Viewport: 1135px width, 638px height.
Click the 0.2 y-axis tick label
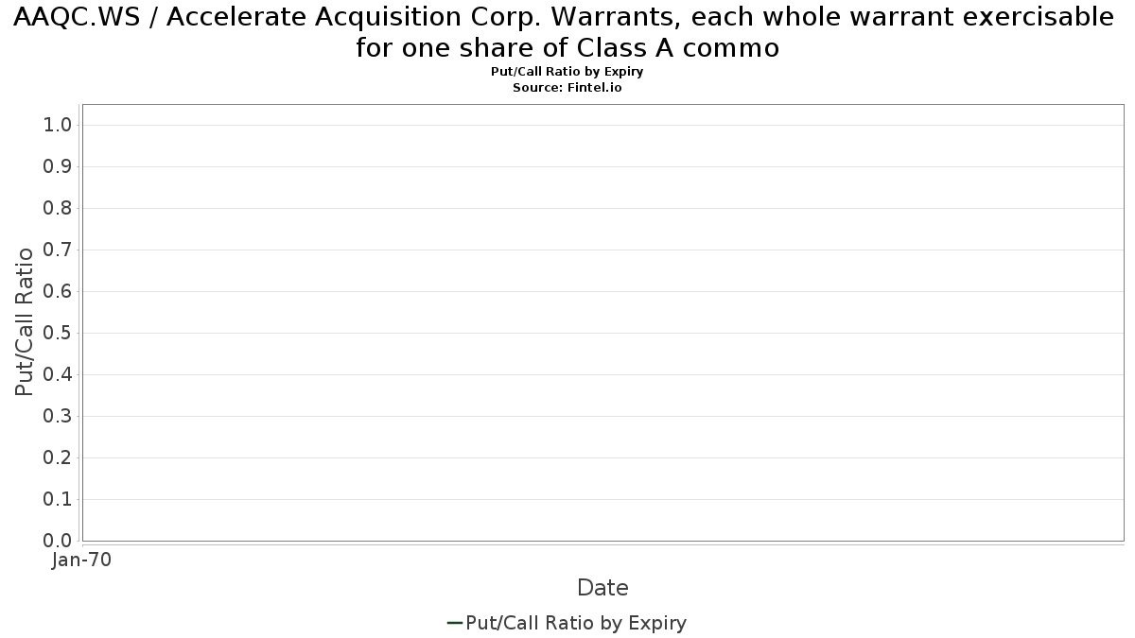(58, 457)
